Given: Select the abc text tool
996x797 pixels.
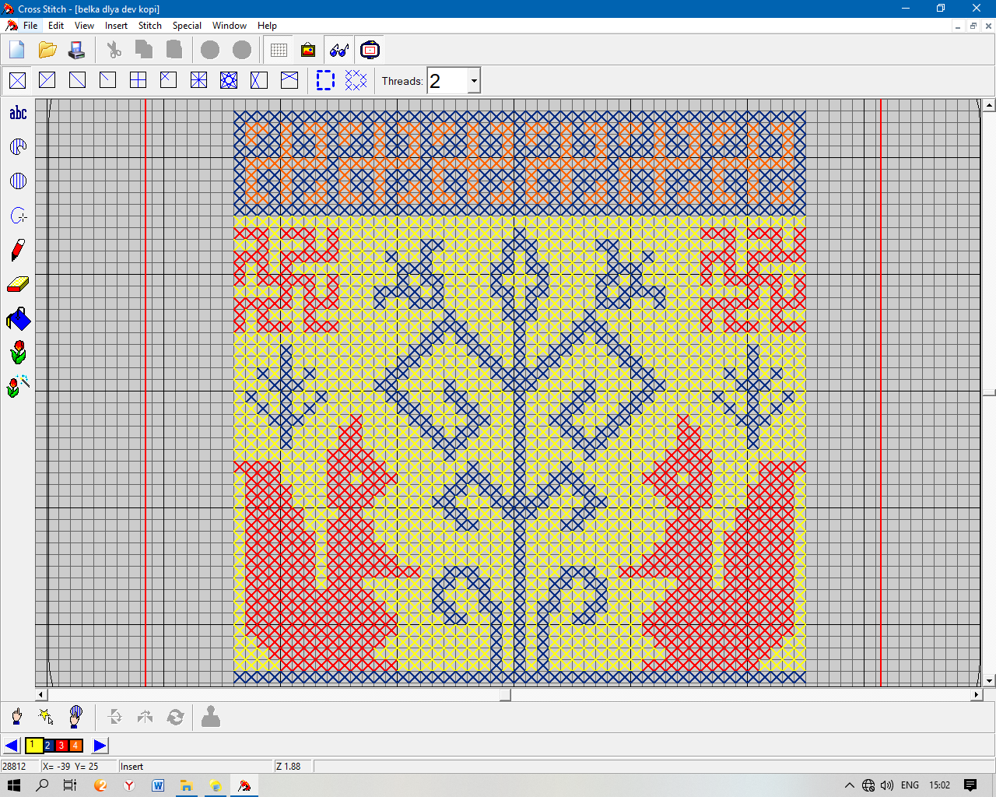Looking at the screenshot, I should [x=18, y=113].
